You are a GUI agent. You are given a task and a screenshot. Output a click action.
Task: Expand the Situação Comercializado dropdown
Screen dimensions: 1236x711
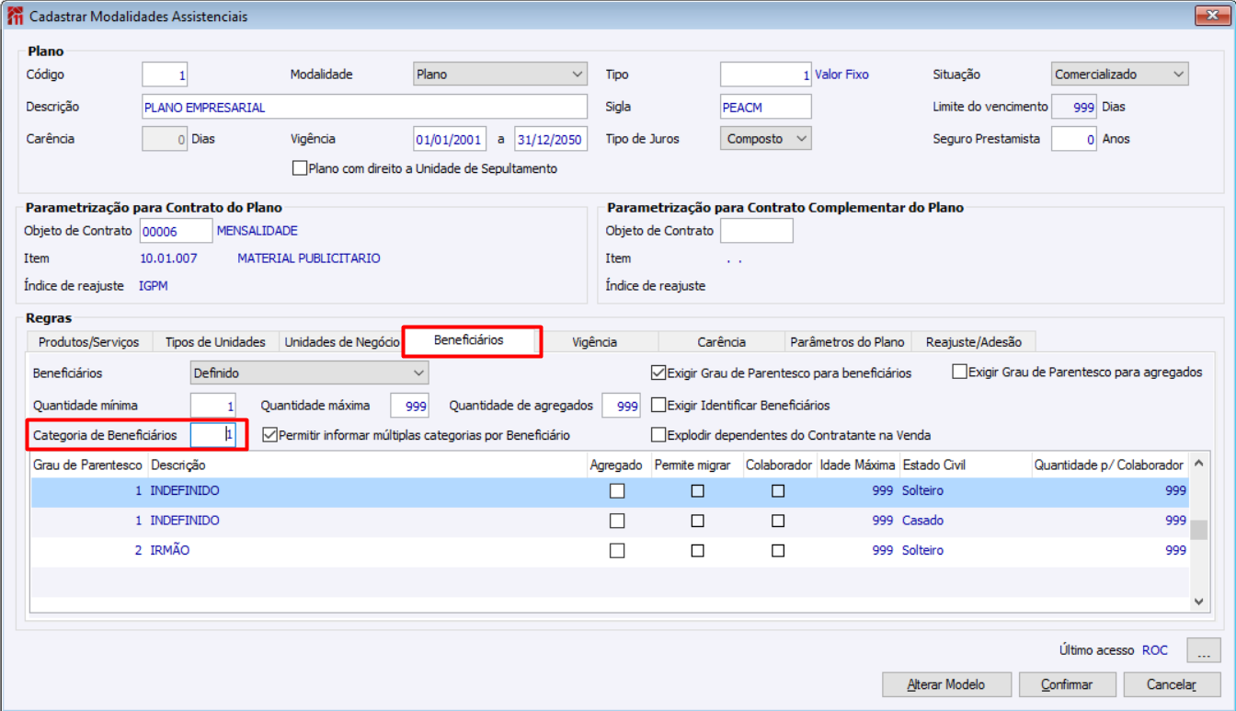click(x=1119, y=75)
